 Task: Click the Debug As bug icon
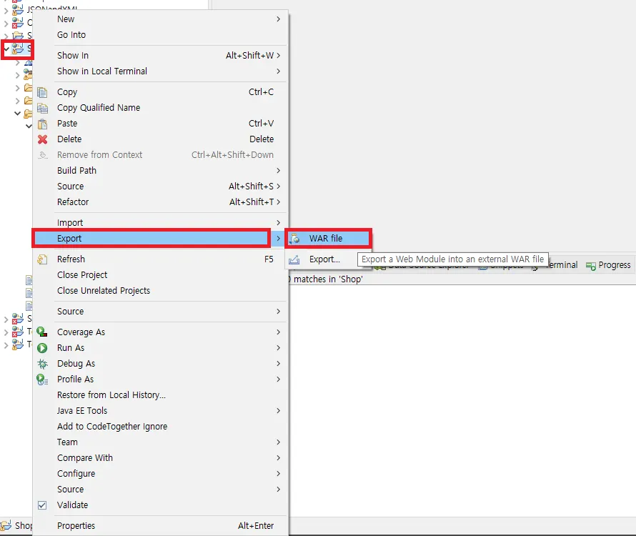coord(42,364)
